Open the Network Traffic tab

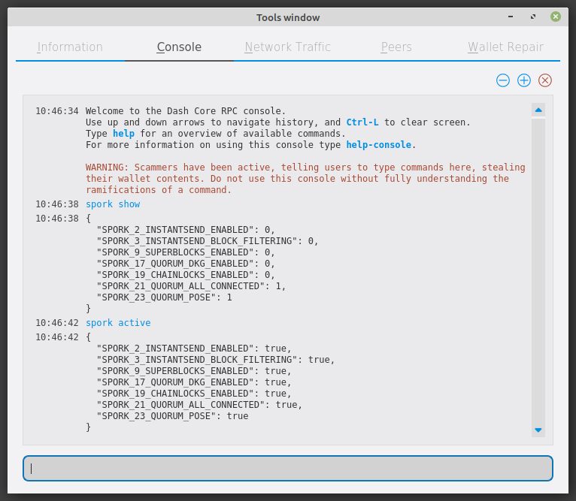pyautogui.click(x=287, y=47)
